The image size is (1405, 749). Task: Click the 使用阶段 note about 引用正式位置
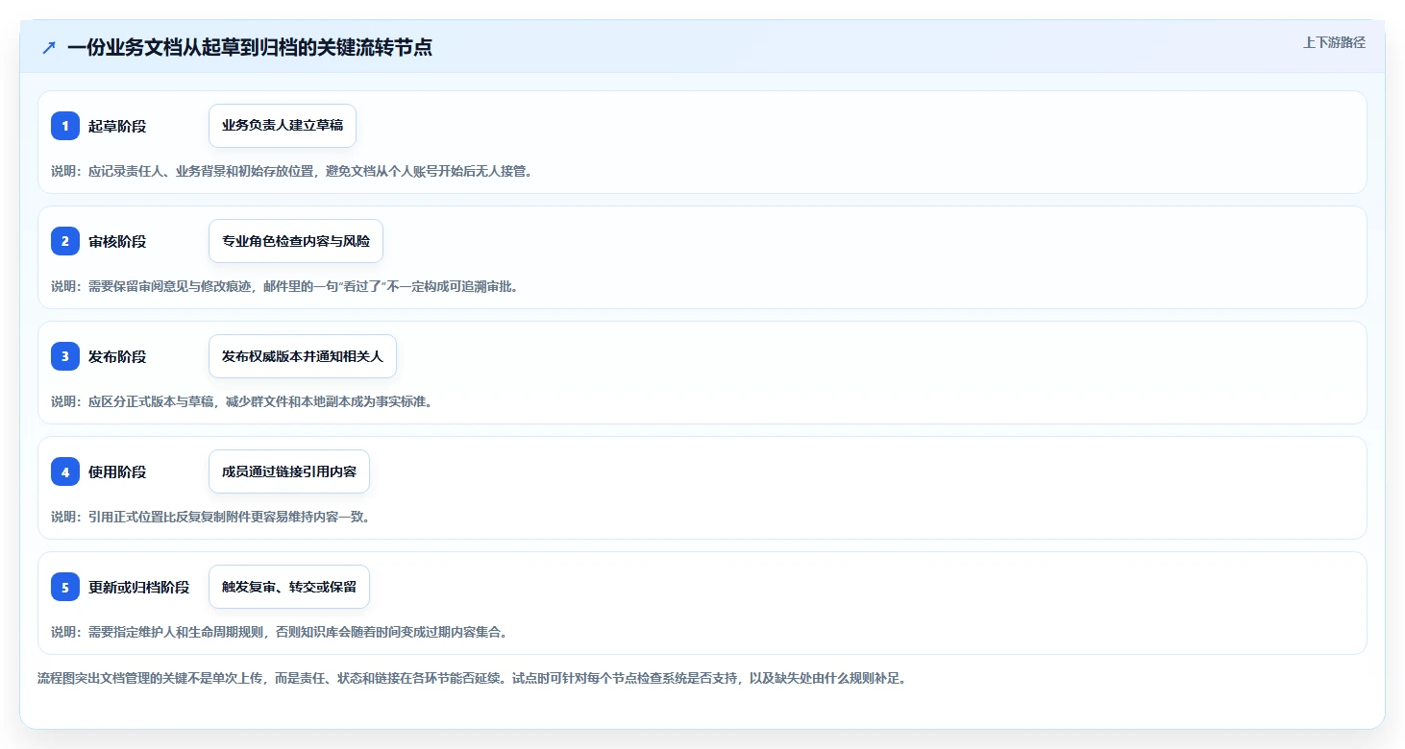(x=210, y=517)
